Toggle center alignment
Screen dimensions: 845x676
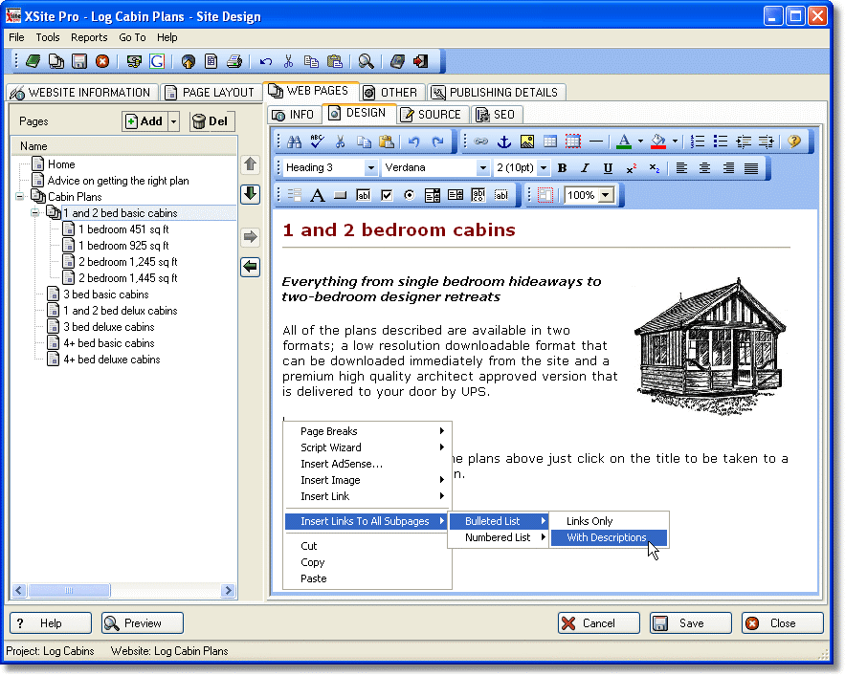point(705,168)
